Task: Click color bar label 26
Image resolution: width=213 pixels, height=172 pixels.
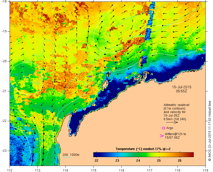Action: pos(180,161)
